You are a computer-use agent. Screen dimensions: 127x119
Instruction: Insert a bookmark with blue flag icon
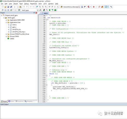(x=37, y=7)
